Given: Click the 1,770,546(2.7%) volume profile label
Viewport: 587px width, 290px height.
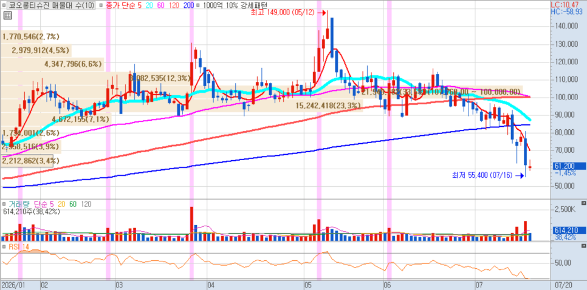Looking at the screenshot, I should (x=31, y=36).
